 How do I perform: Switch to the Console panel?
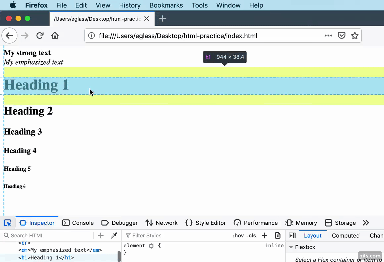pyautogui.click(x=78, y=223)
